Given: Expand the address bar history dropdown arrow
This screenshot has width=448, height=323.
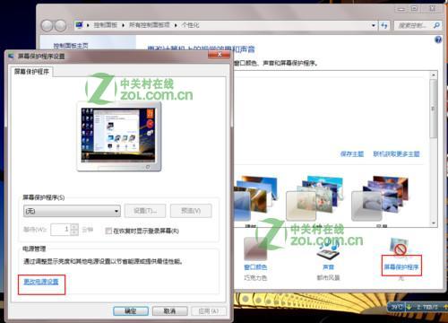Looking at the screenshot, I should coord(374,26).
